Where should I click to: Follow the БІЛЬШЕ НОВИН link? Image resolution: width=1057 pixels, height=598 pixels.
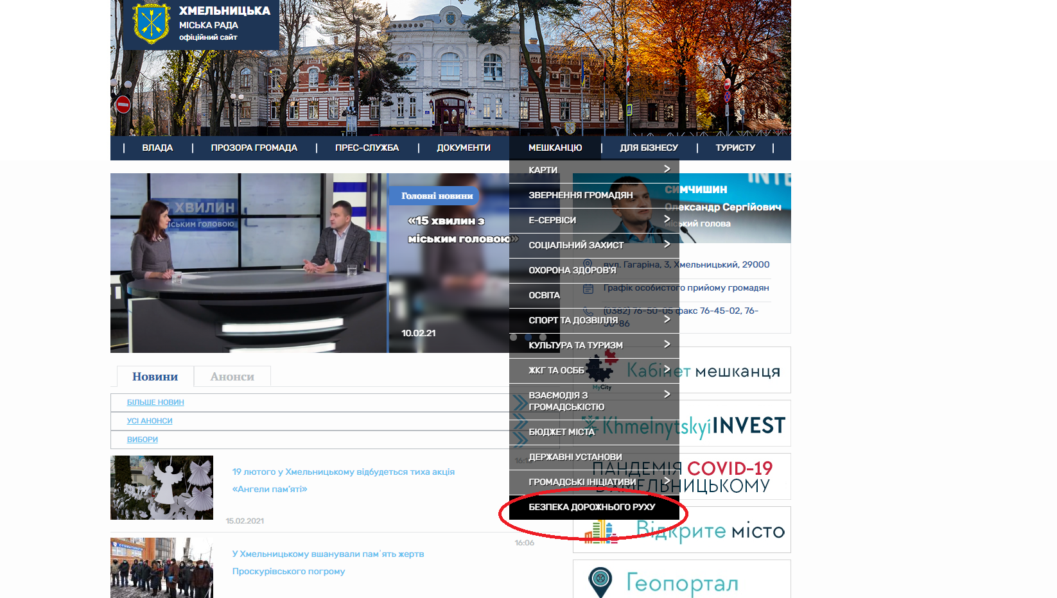[155, 402]
